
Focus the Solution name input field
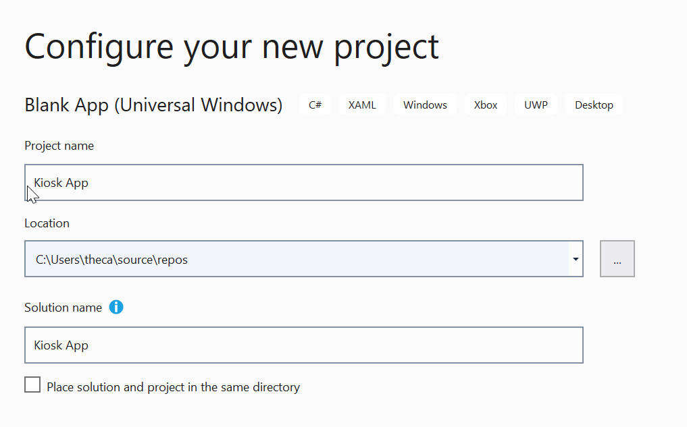(304, 345)
